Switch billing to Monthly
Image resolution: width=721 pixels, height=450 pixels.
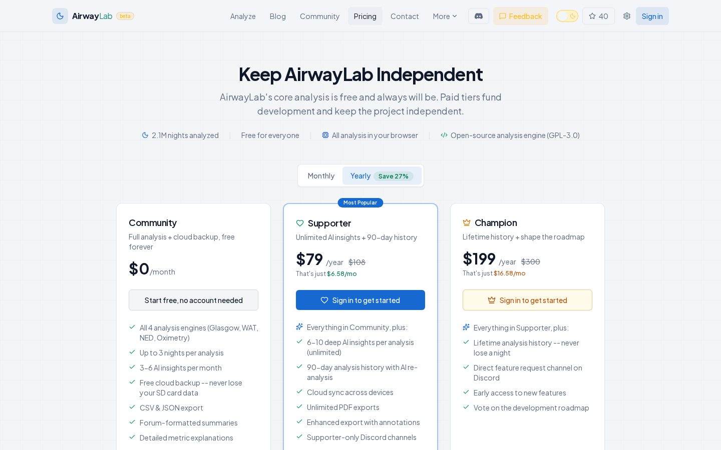coord(321,175)
